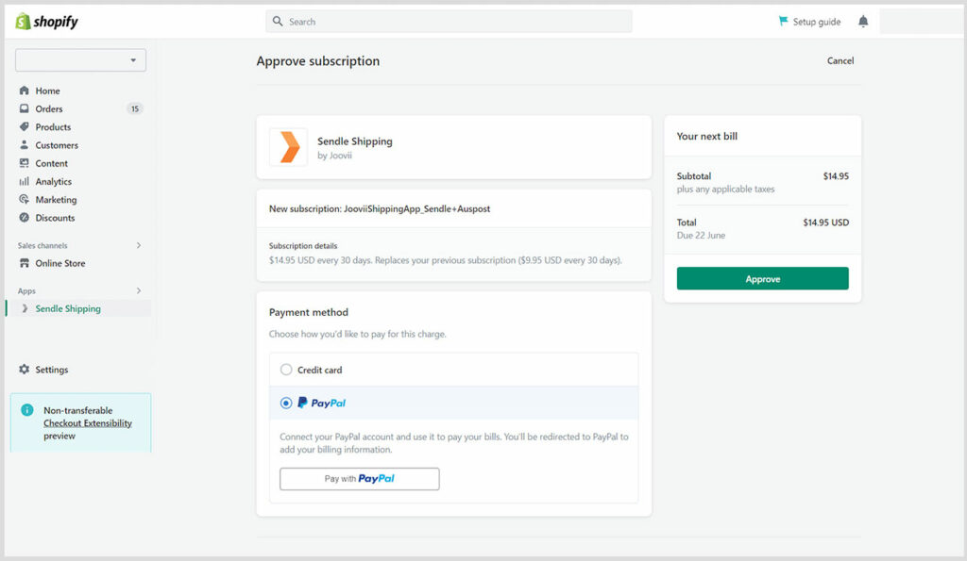This screenshot has width=967, height=561.
Task: Click the Shopify logo
Action: click(47, 22)
